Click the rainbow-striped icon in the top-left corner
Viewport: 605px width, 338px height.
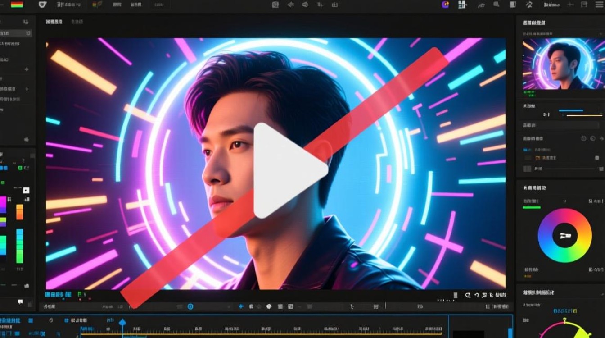(17, 5)
